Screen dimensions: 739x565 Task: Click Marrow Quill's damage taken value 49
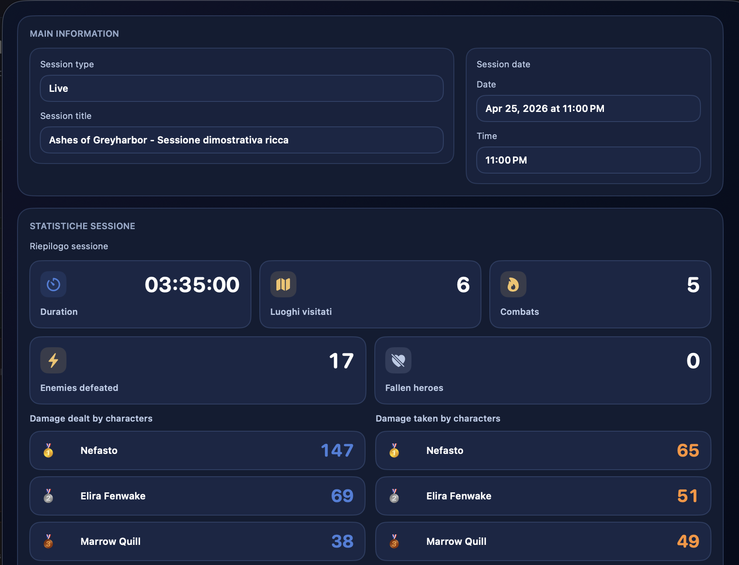688,541
